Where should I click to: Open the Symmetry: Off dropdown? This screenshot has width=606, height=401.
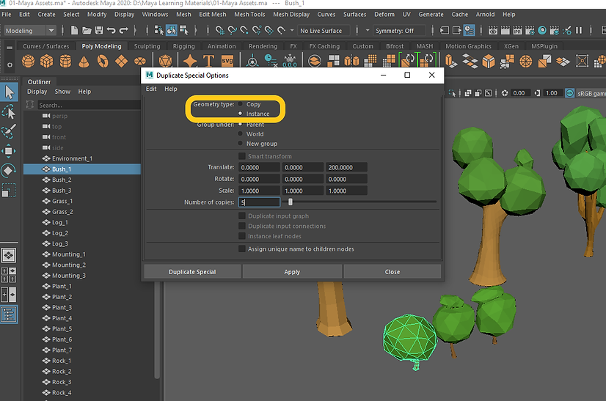[399, 31]
